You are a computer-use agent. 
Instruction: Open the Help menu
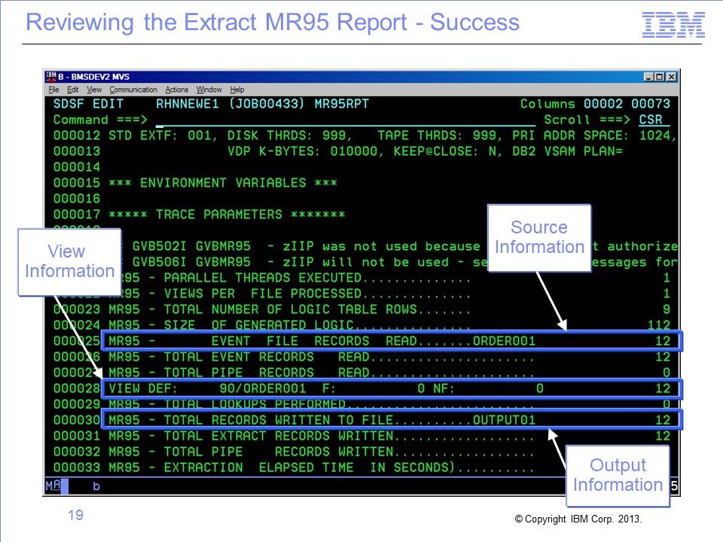(x=237, y=90)
